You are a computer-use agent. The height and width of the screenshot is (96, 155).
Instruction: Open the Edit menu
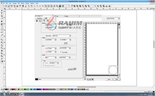click(x=7, y=3)
